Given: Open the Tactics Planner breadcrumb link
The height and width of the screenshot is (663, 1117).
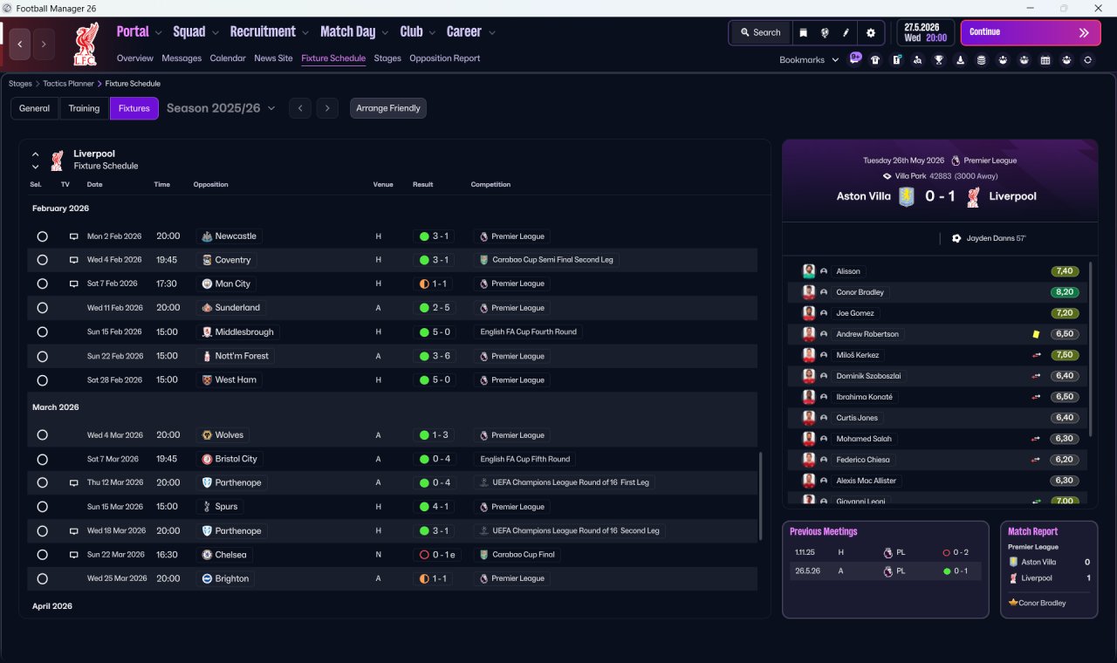Looking at the screenshot, I should tap(69, 84).
